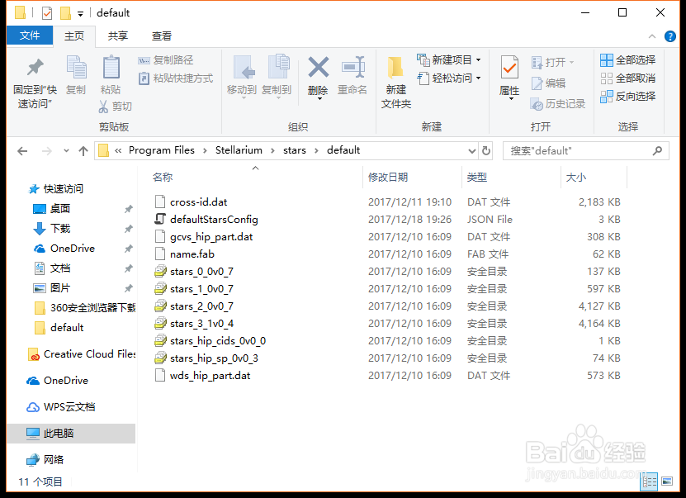Switch to the Home (主页) tab

point(74,36)
